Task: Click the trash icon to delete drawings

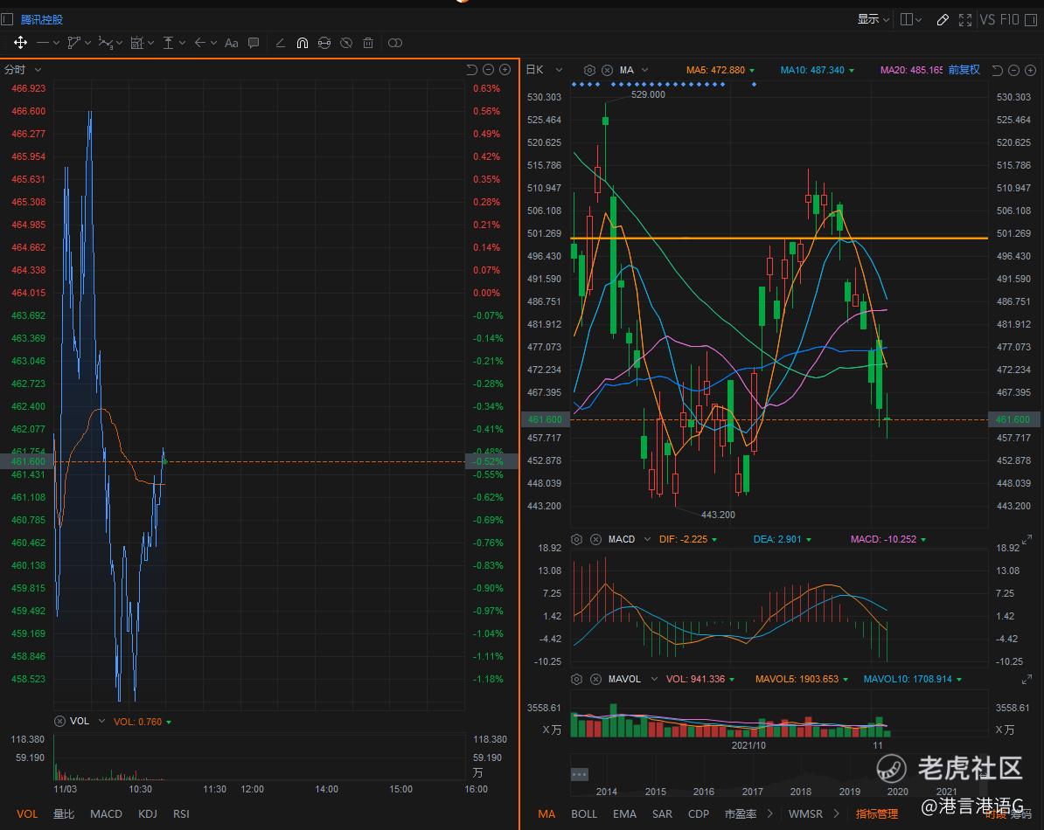Action: (368, 42)
